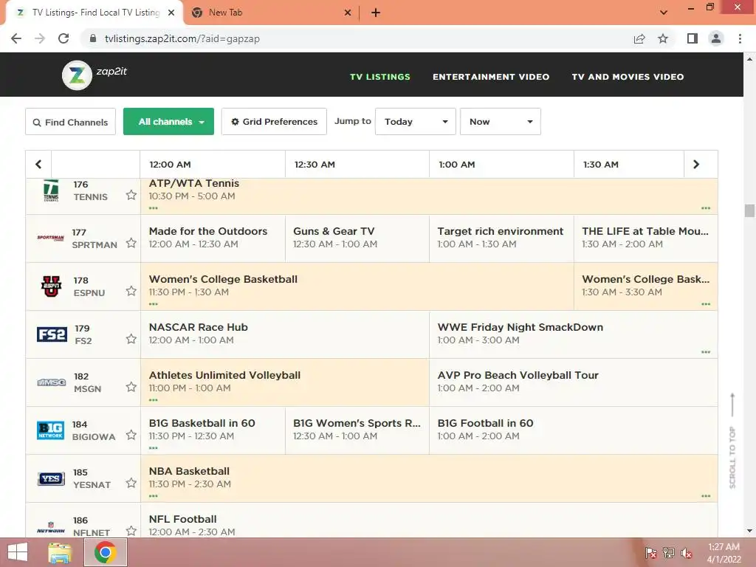Click Find Channels button
Viewport: 756px width, 567px height.
[x=70, y=122]
